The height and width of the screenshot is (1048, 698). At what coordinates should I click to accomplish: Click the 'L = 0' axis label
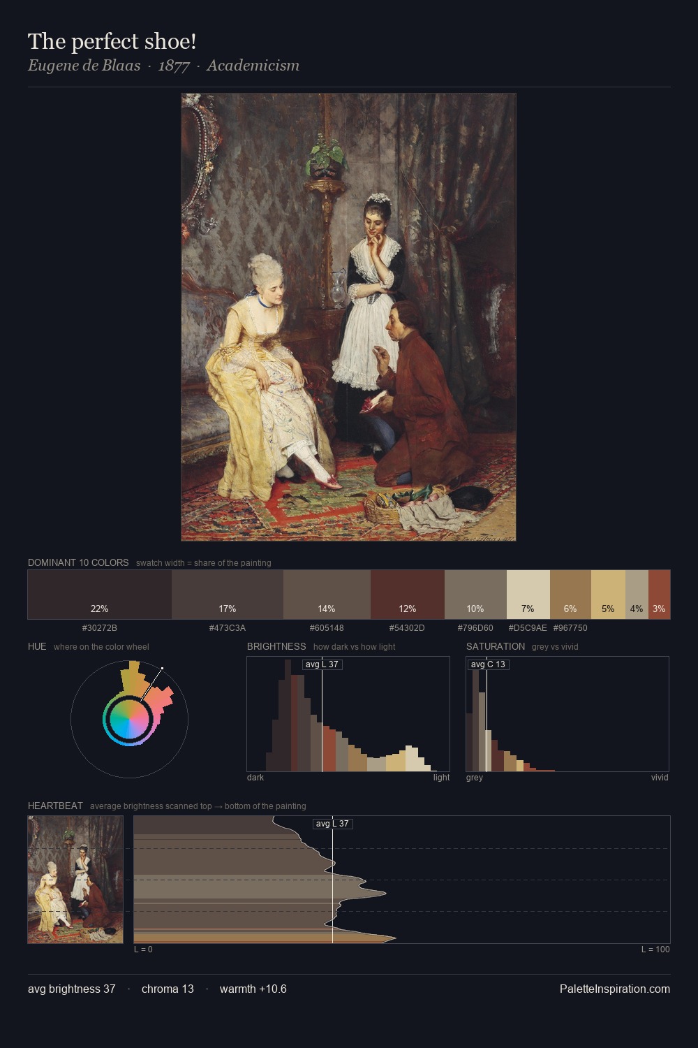pyautogui.click(x=143, y=949)
